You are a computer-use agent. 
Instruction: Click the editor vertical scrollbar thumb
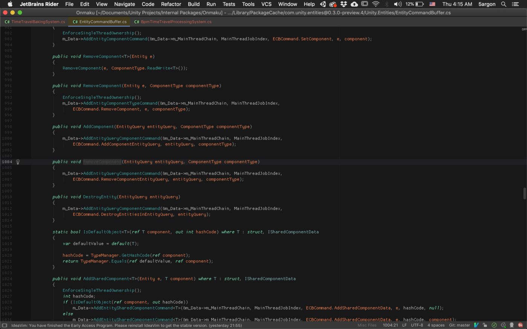(x=524, y=194)
